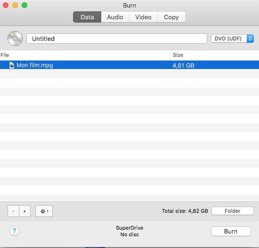The height and width of the screenshot is (248, 259).
Task: Switch to the Audio tab
Action: [x=115, y=17]
